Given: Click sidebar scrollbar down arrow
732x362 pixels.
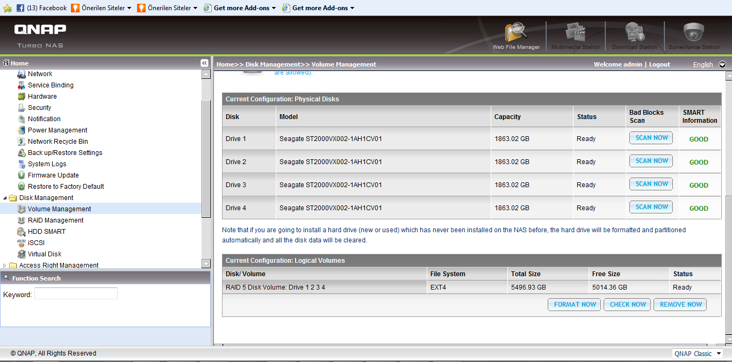Looking at the screenshot, I should click(x=206, y=263).
